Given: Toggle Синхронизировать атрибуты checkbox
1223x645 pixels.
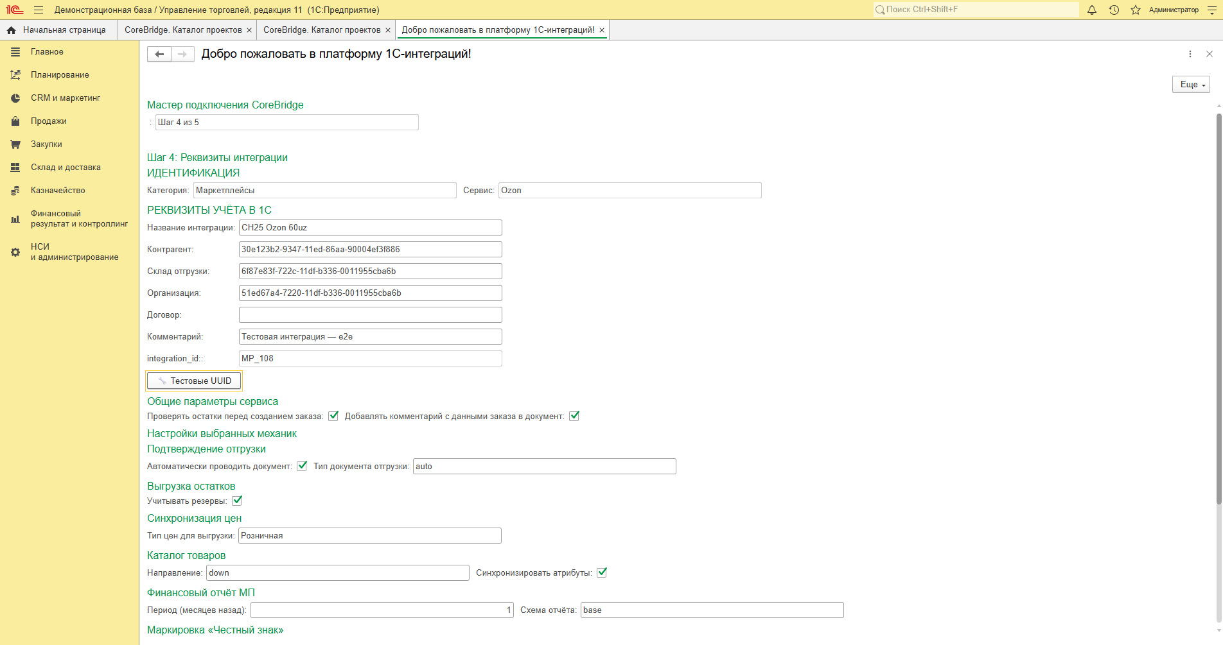Looking at the screenshot, I should point(602,572).
